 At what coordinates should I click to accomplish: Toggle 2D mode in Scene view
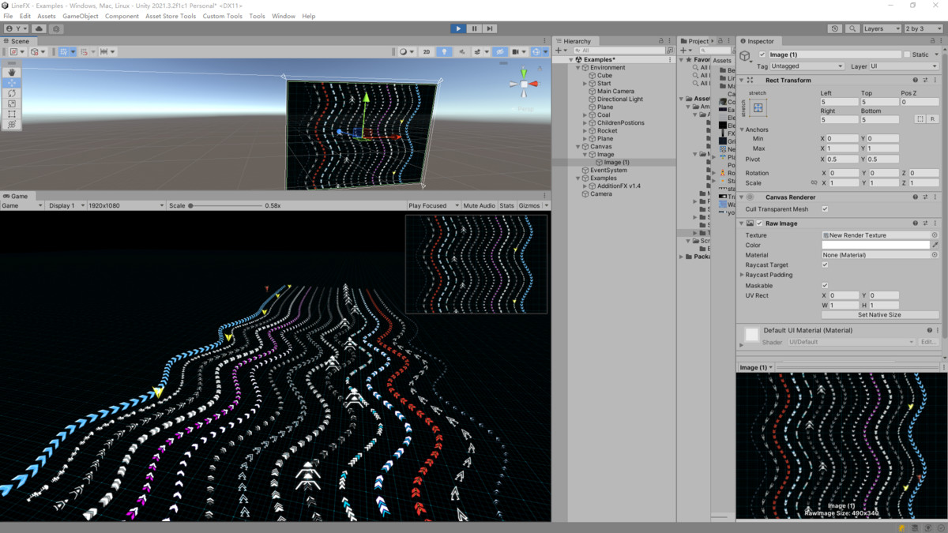tap(427, 52)
